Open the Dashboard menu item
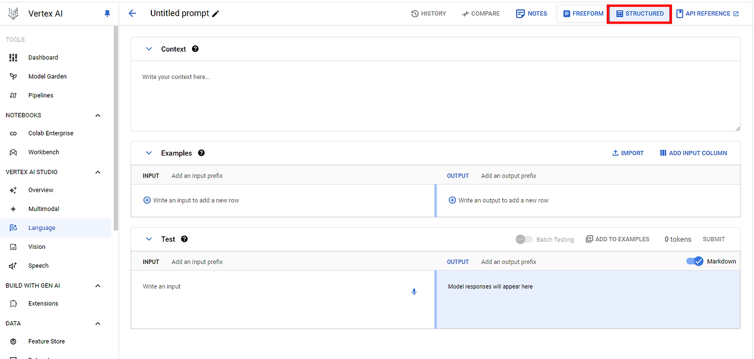This screenshot has height=359, width=754. click(55, 57)
